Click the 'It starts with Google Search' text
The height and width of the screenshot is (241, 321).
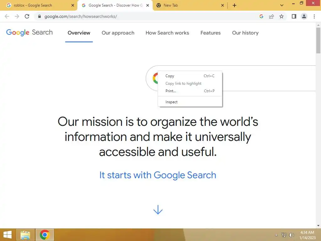(158, 175)
